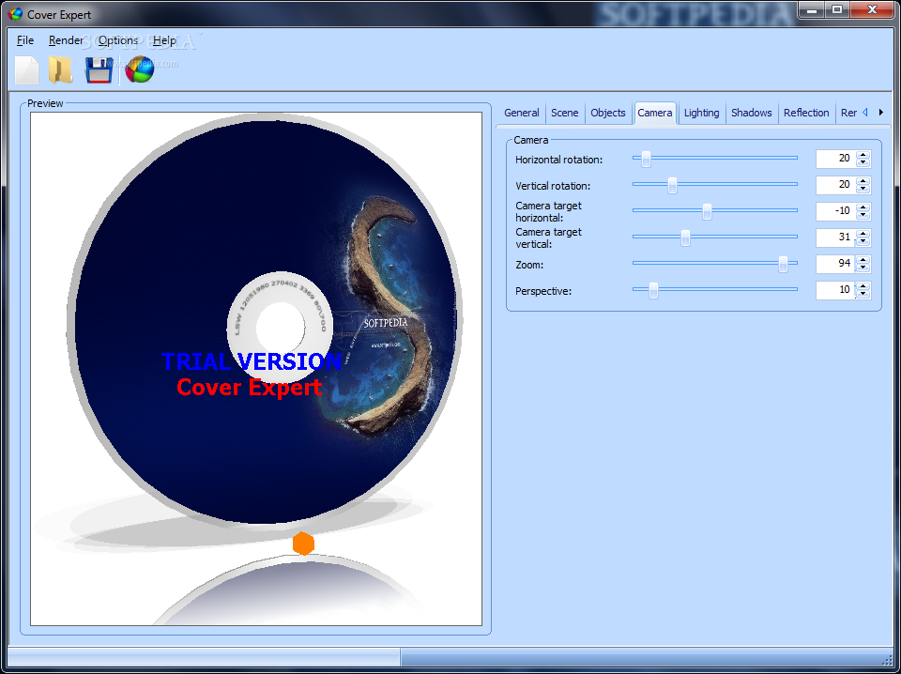Switch to the Scene tab

(x=564, y=113)
